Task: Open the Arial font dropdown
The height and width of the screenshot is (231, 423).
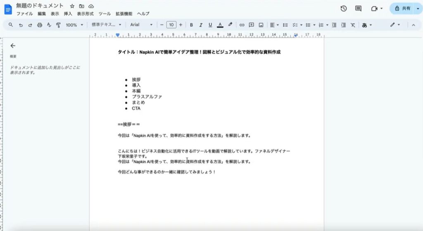Action: (x=141, y=25)
